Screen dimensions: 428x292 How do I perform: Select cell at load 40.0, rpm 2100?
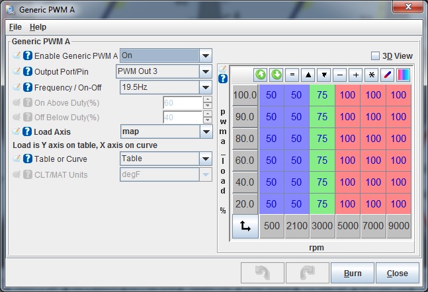[296, 182]
